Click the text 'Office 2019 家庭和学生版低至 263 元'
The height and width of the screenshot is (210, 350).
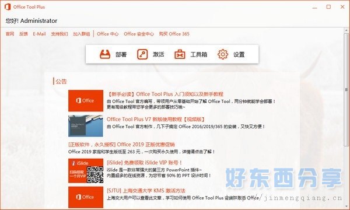[x=104, y=152]
